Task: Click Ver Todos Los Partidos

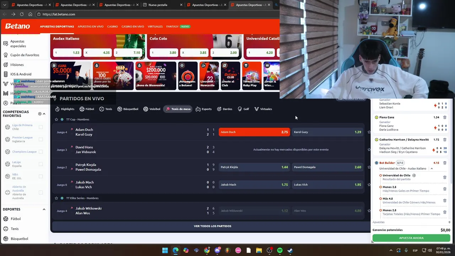Action: (x=212, y=226)
